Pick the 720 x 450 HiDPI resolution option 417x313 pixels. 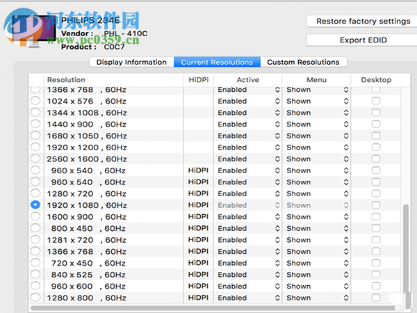coord(35,263)
